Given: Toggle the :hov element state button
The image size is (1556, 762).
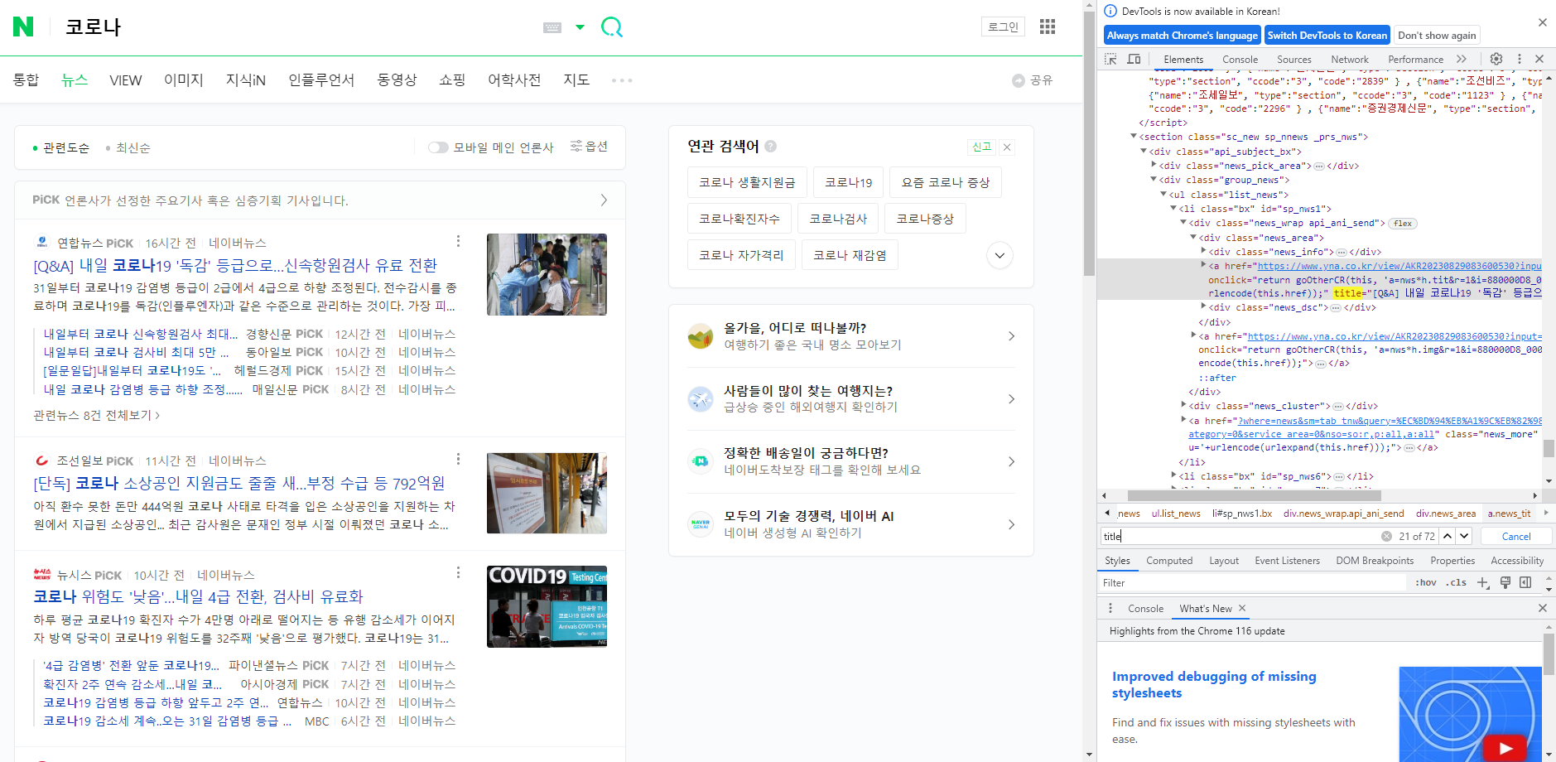Looking at the screenshot, I should coord(1426,583).
